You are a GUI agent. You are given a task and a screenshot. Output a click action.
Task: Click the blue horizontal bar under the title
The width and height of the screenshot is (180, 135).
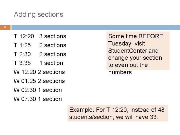point(95,27)
